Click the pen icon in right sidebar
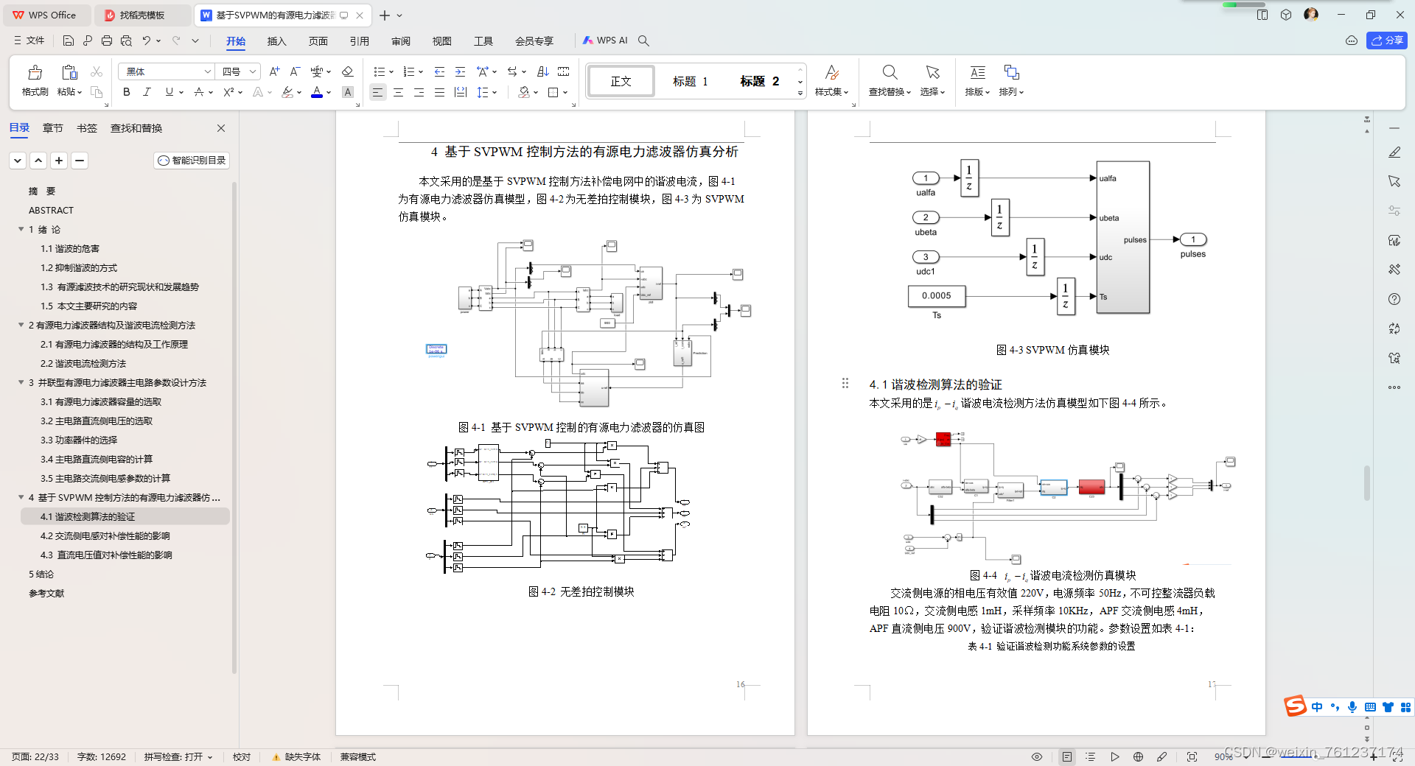This screenshot has height=766, width=1415. [x=1394, y=152]
